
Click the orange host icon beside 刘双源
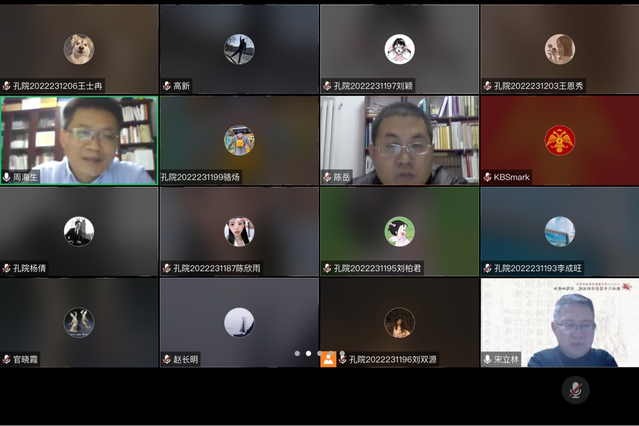(x=328, y=359)
